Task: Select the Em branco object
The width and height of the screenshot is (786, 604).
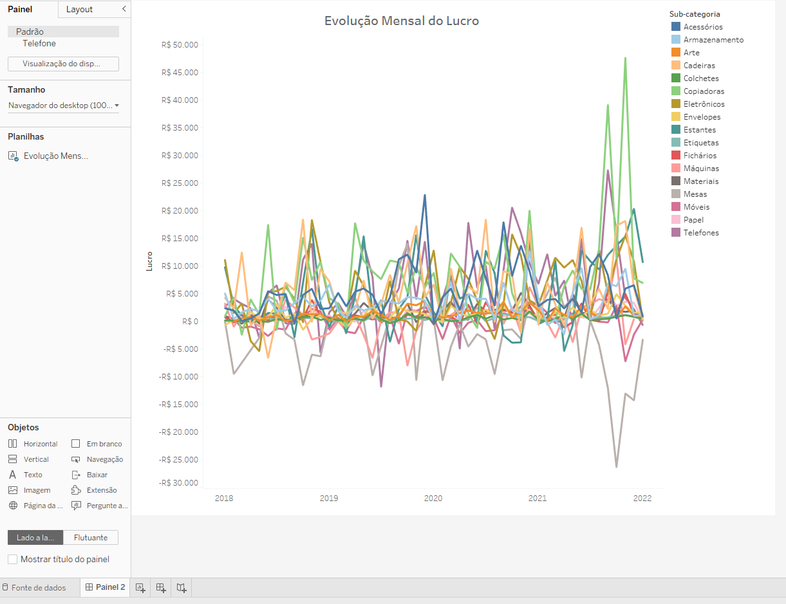Action: coord(97,444)
